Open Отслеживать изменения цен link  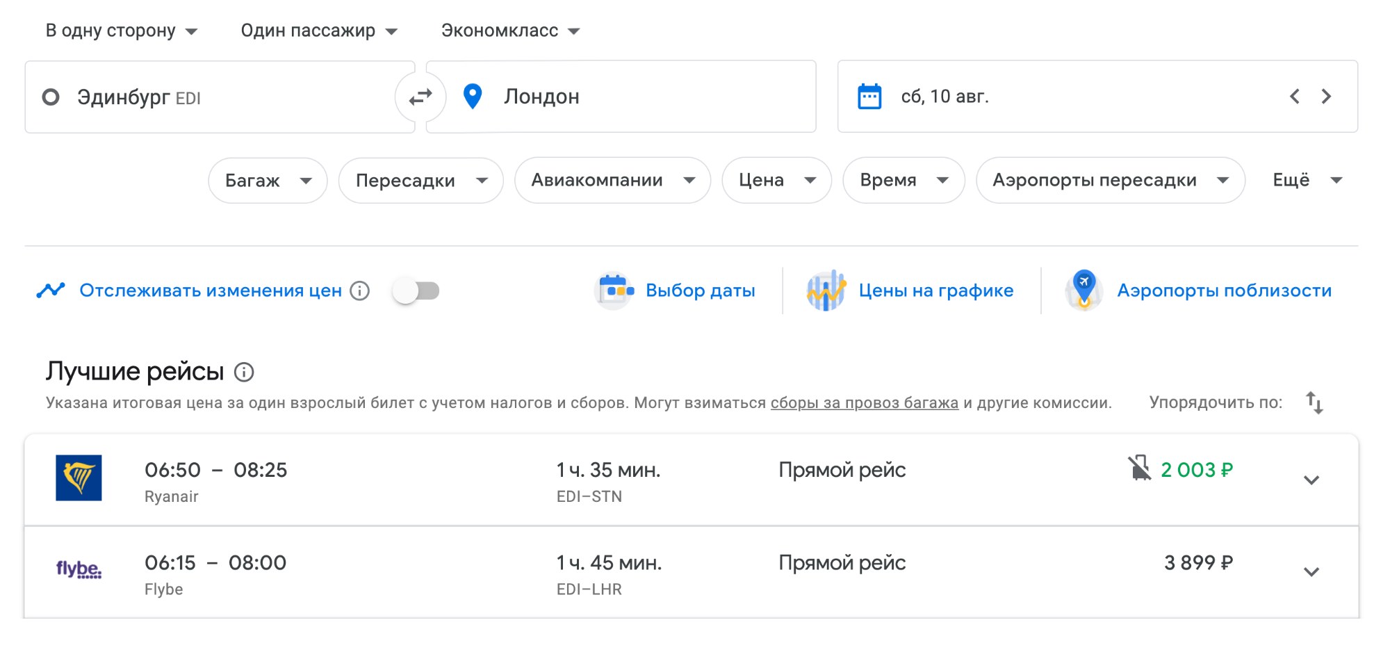tap(211, 291)
